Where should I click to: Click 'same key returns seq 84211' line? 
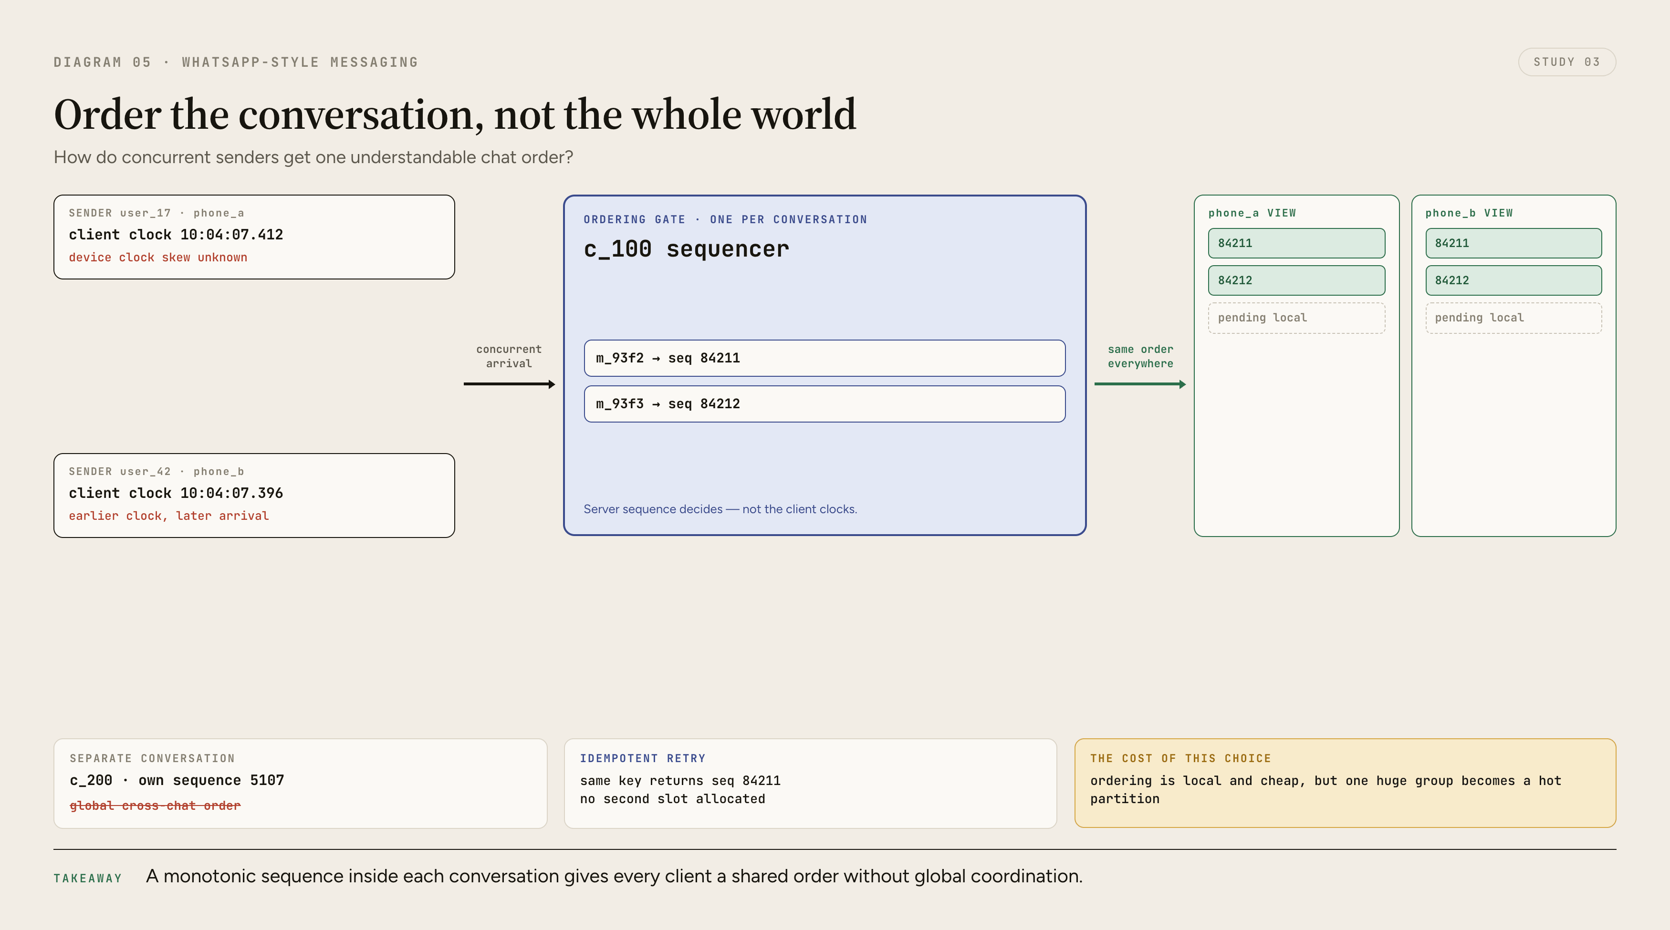click(x=680, y=780)
